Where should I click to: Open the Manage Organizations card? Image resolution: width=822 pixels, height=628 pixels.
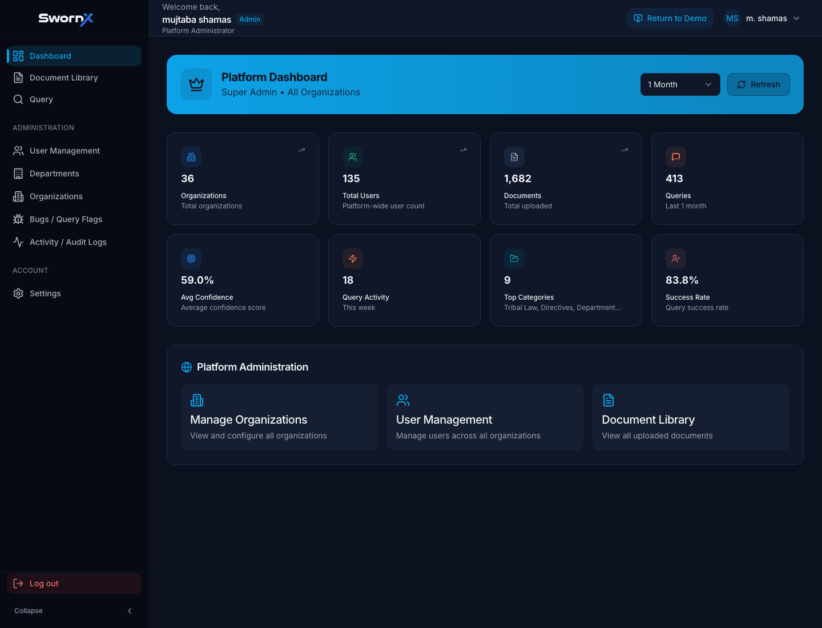[280, 417]
